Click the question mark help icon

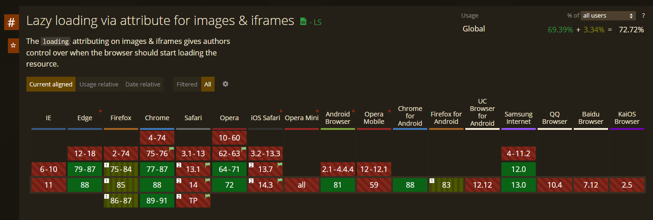coord(643,16)
